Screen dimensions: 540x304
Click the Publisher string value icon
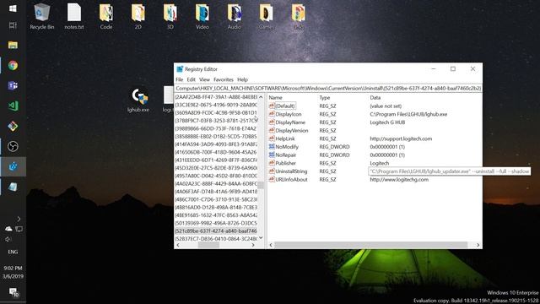272,163
